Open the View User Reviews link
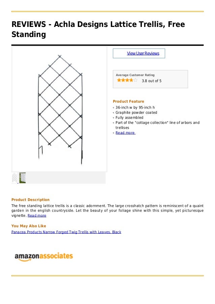 pyautogui.click(x=143, y=53)
